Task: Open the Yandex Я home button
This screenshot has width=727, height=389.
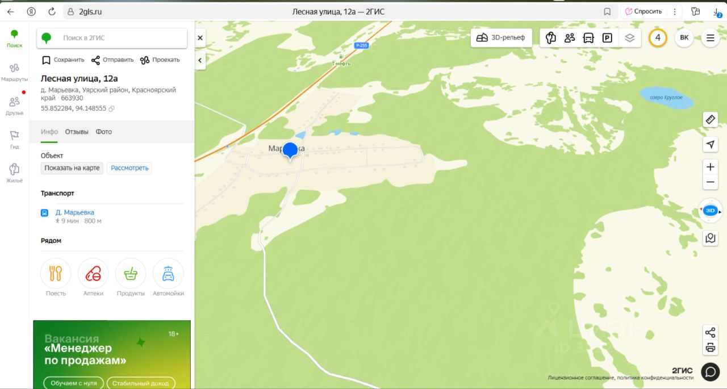Action: 31,11
